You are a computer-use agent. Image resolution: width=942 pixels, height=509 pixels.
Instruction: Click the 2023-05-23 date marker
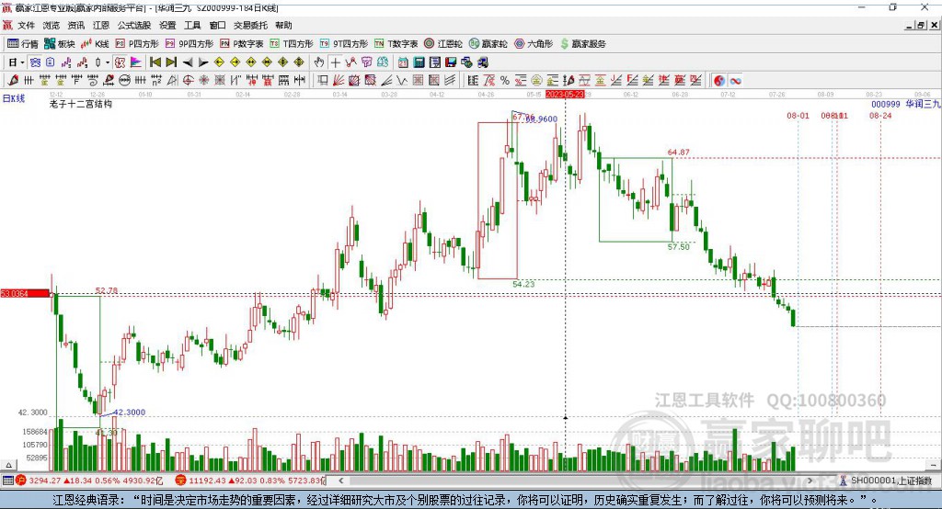pyautogui.click(x=565, y=95)
